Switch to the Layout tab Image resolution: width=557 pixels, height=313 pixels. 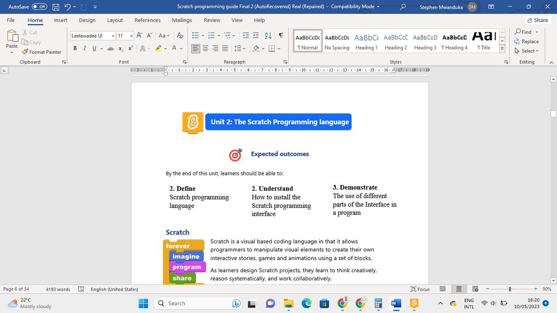coord(115,20)
